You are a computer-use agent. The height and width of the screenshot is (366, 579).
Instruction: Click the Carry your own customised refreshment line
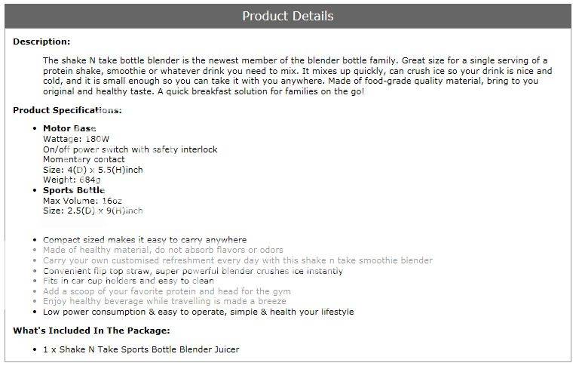(237, 260)
